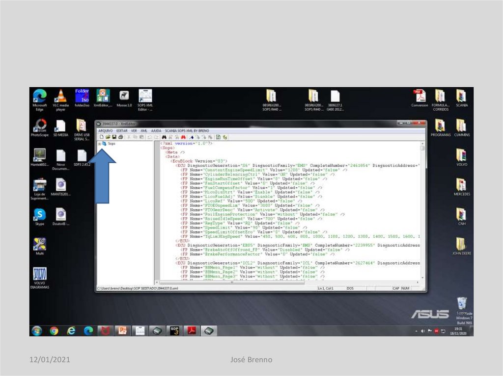Click the Windows Start button
503x376 pixels.
[36, 331]
